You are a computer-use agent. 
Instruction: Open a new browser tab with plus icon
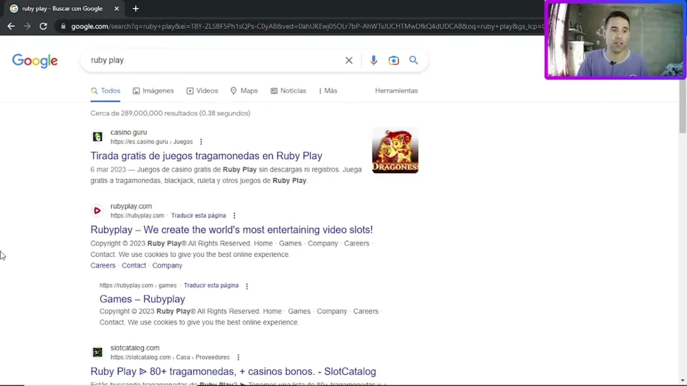[x=136, y=9]
